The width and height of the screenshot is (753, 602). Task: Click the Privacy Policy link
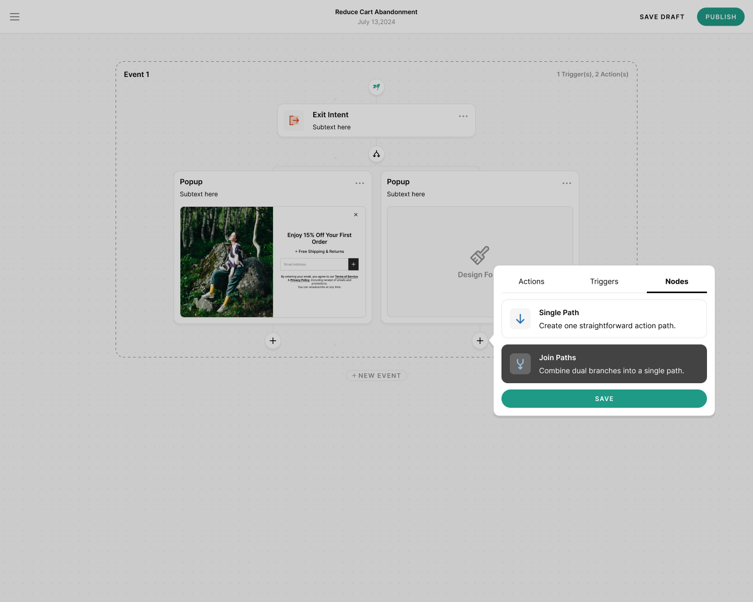coord(300,280)
